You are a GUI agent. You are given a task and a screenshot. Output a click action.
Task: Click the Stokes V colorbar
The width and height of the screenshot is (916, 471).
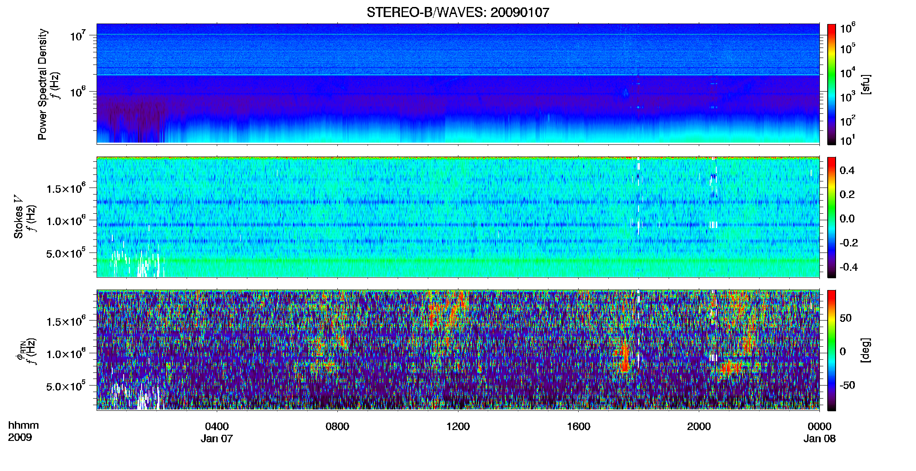click(832, 217)
